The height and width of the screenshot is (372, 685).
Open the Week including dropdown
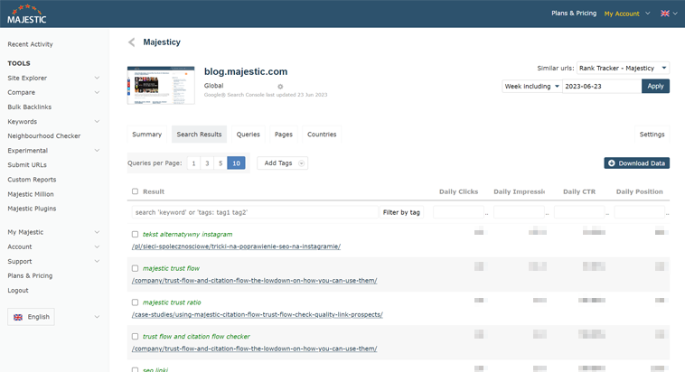click(531, 86)
